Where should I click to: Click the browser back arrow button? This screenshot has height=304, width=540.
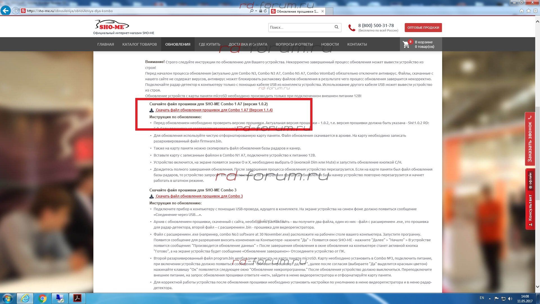click(x=5, y=11)
